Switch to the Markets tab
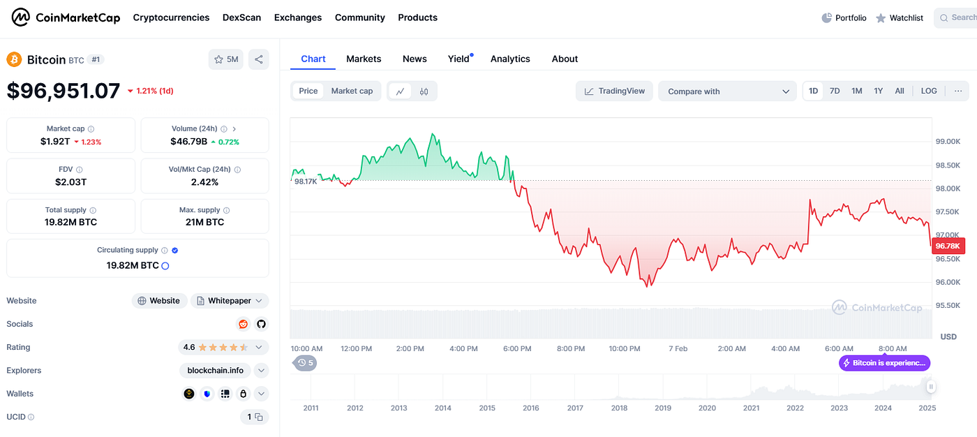The image size is (977, 437). [x=364, y=59]
